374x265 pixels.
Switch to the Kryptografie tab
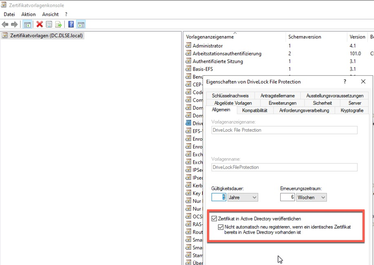(x=351, y=110)
